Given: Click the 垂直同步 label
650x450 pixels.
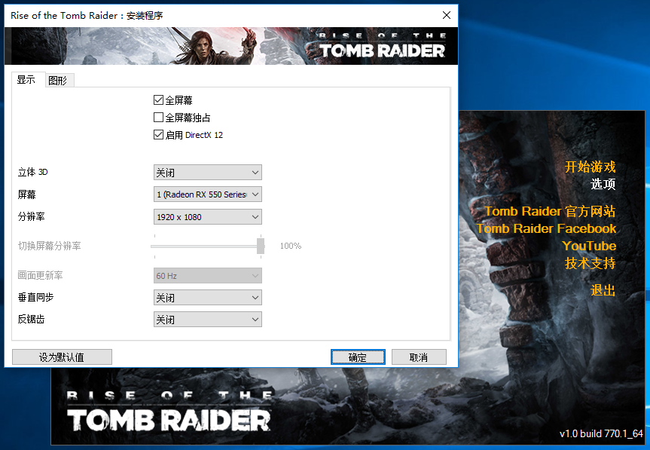Looking at the screenshot, I should pos(35,298).
